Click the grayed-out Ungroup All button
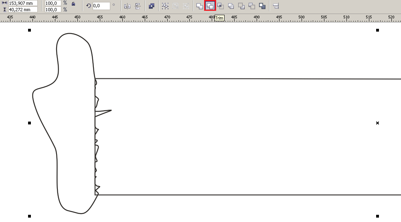401x222 pixels. [186, 6]
